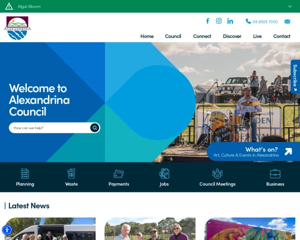Go to the Planning quick link label

[25, 184]
